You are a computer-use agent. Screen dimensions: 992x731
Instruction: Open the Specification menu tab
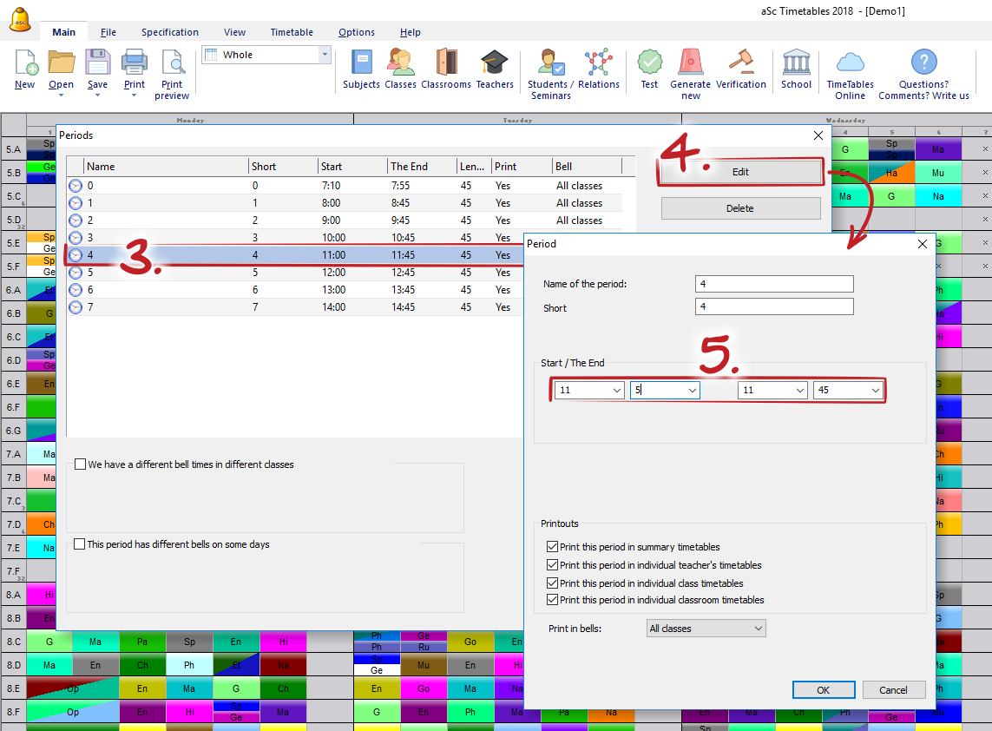click(x=170, y=32)
